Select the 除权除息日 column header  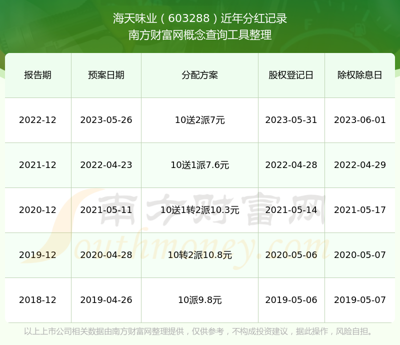point(359,75)
